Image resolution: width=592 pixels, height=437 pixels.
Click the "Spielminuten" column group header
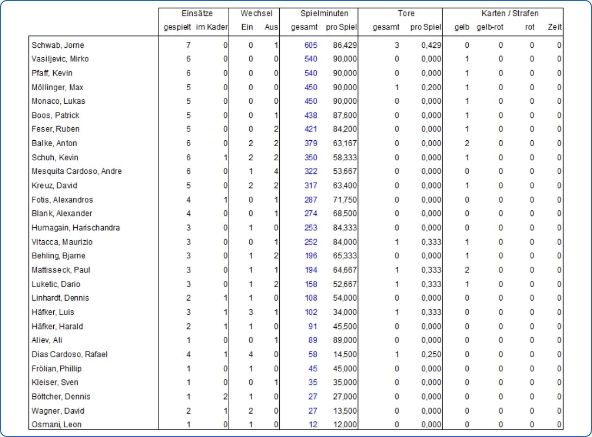click(x=324, y=13)
